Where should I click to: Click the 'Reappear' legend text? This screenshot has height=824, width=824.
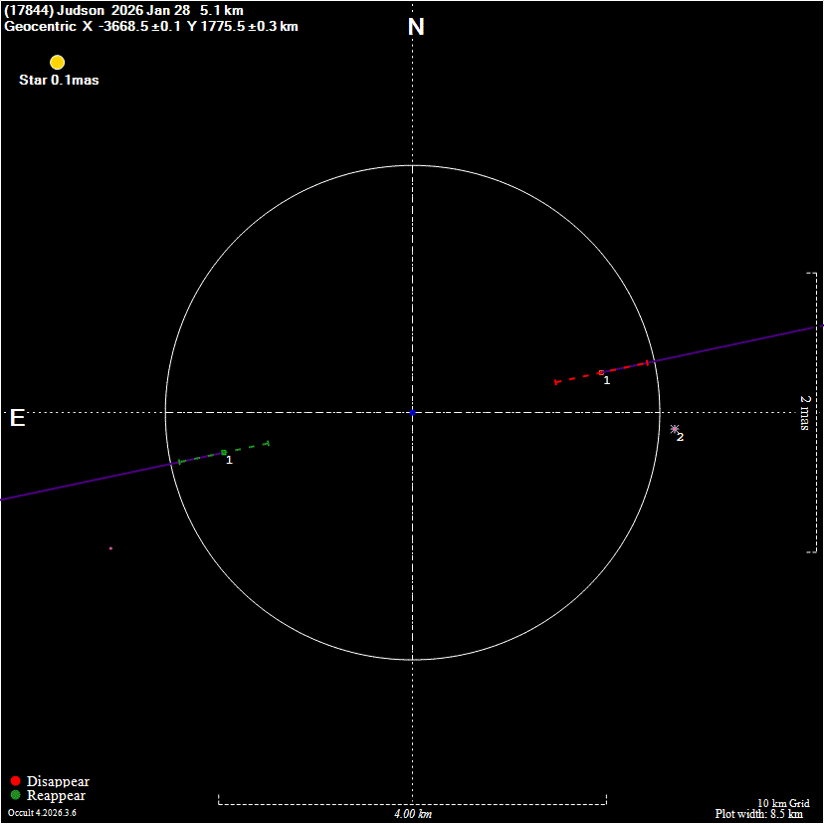tap(56, 795)
